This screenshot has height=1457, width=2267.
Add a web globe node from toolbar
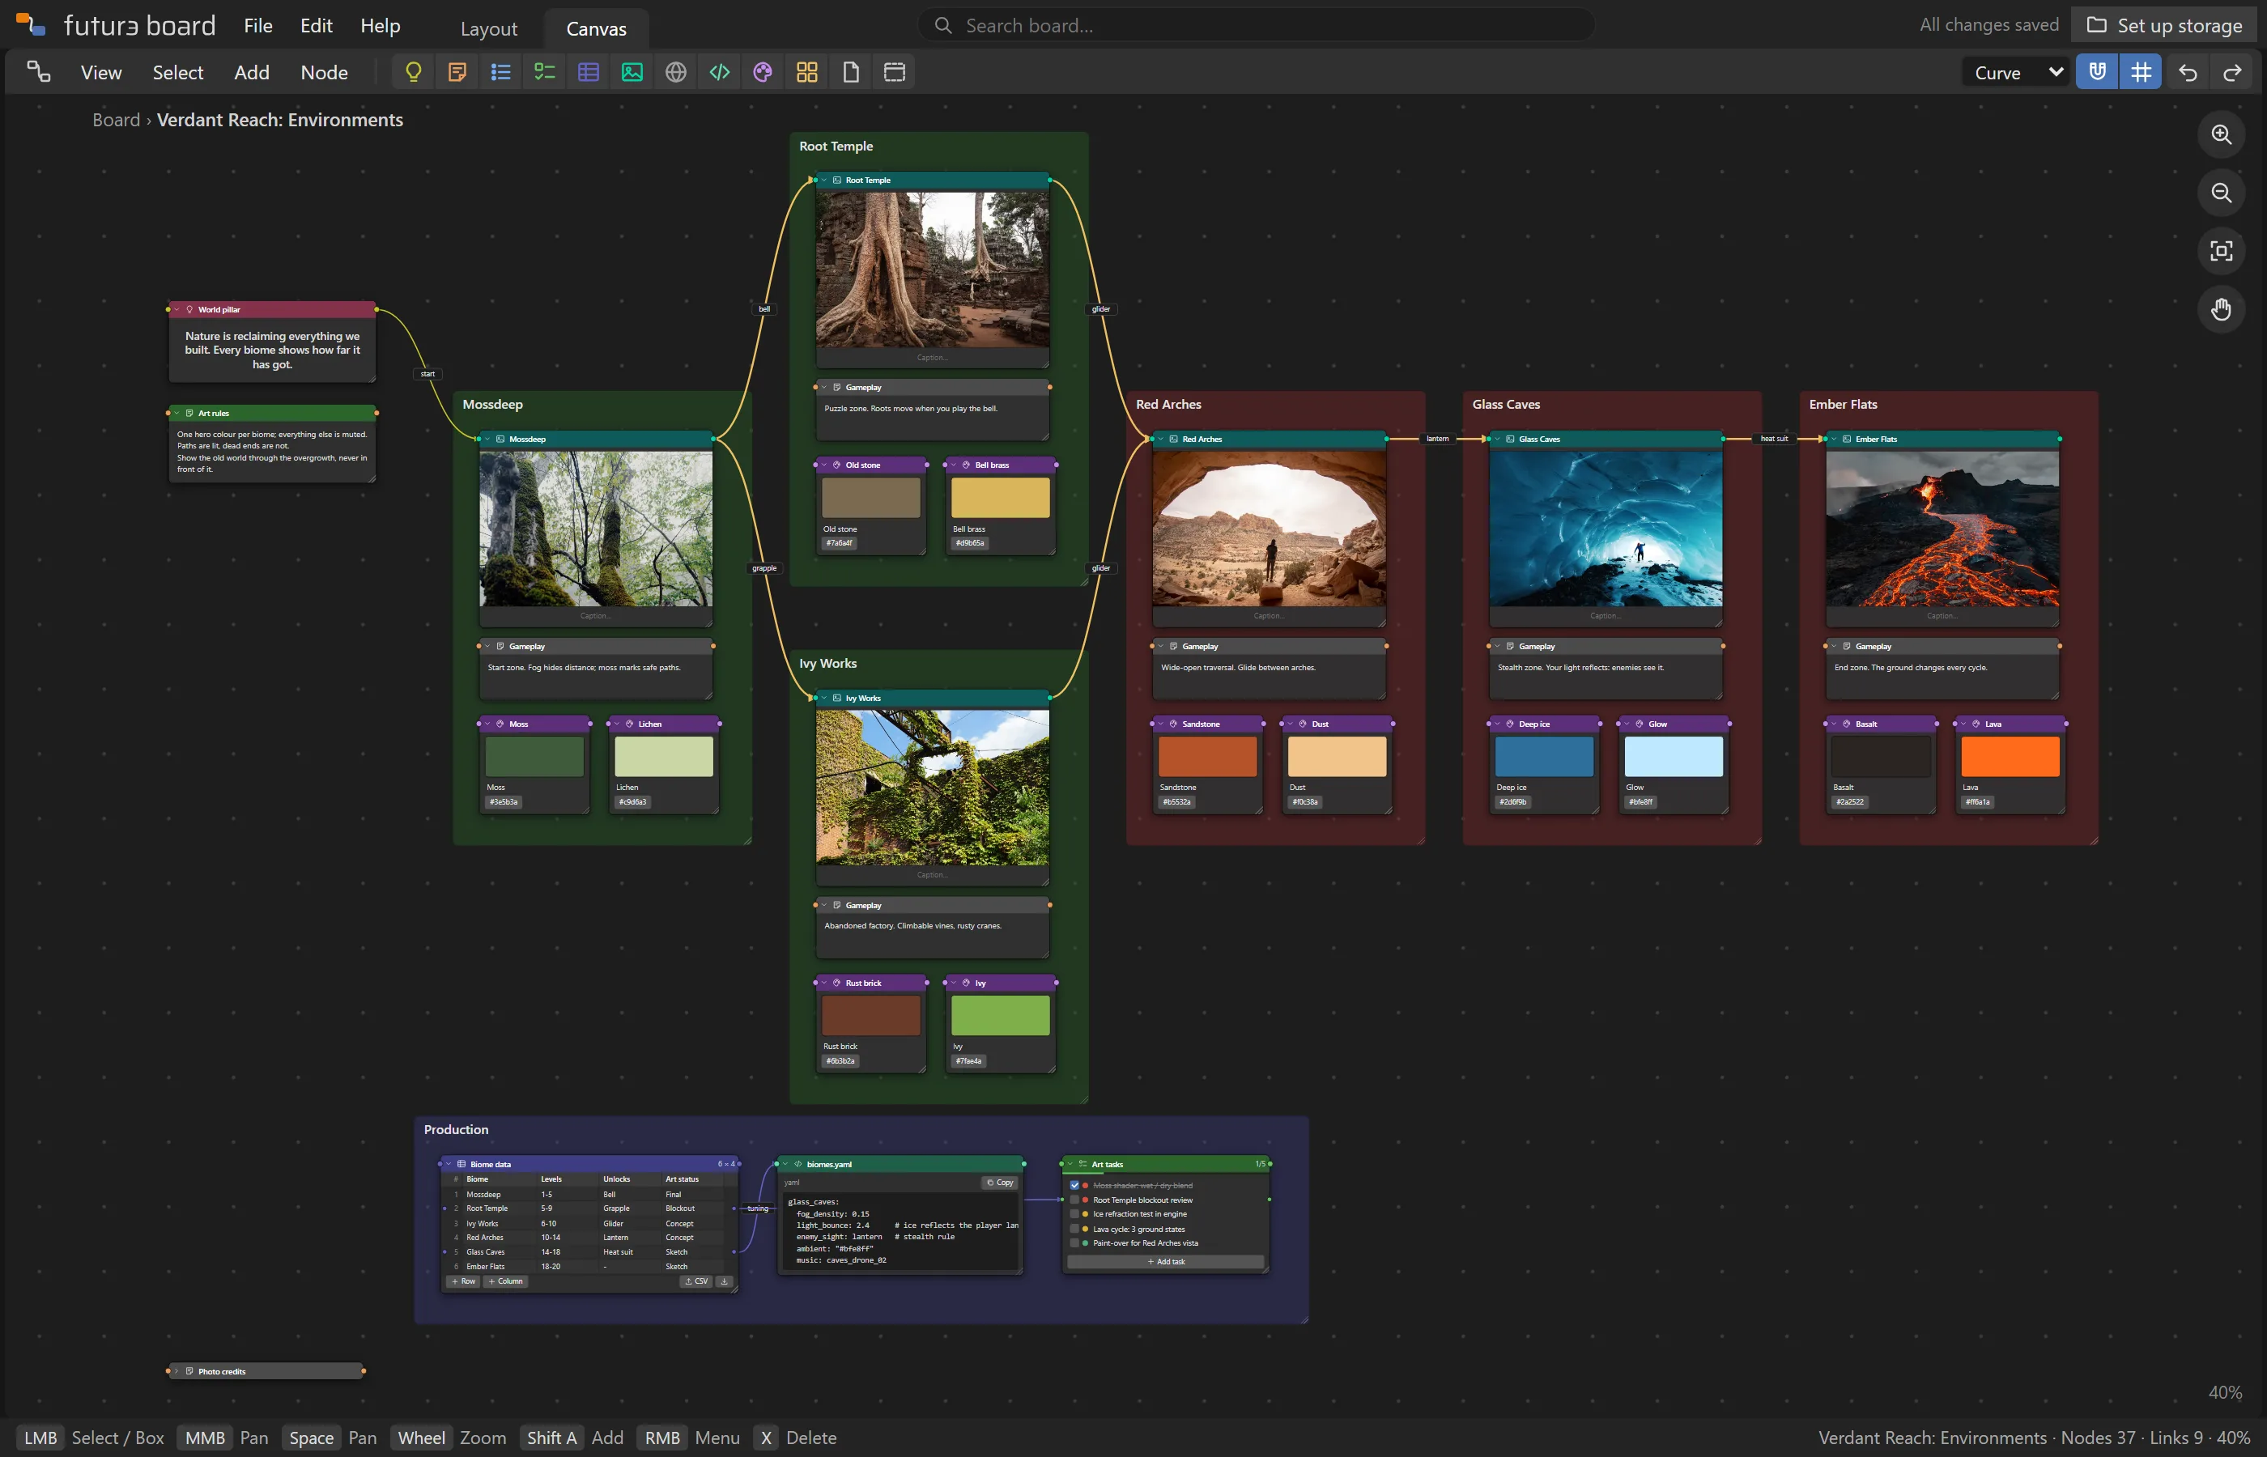675,72
